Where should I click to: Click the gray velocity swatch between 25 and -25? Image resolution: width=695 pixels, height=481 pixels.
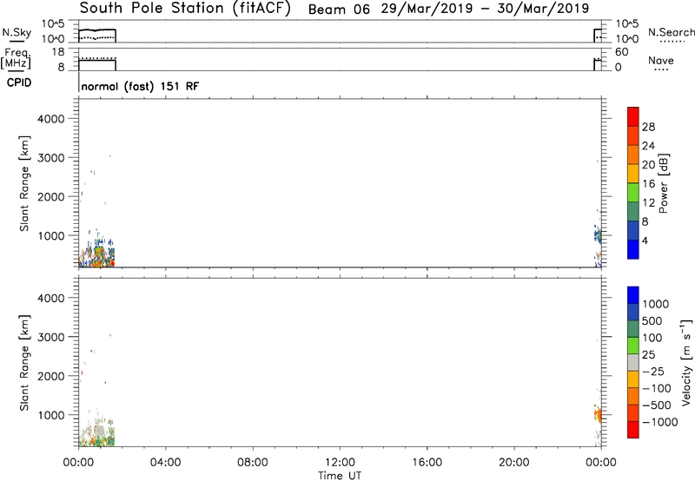pyautogui.click(x=633, y=363)
